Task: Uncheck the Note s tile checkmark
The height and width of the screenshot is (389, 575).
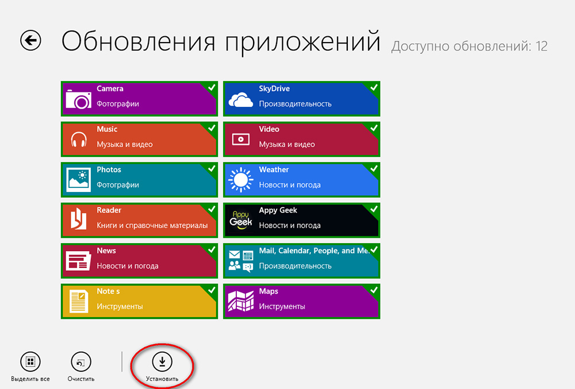Action: 212,290
